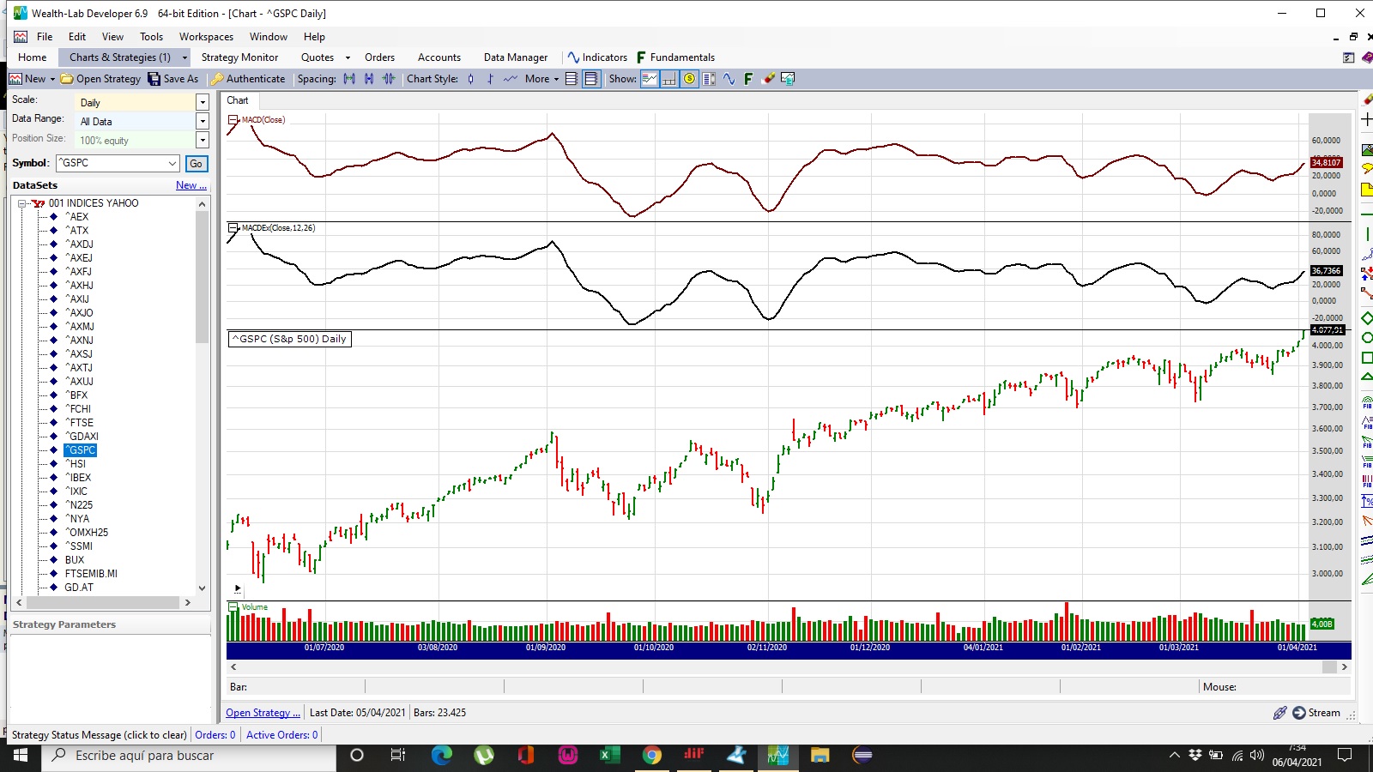
Task: Select the ^FTSE symbol
Action: click(79, 423)
